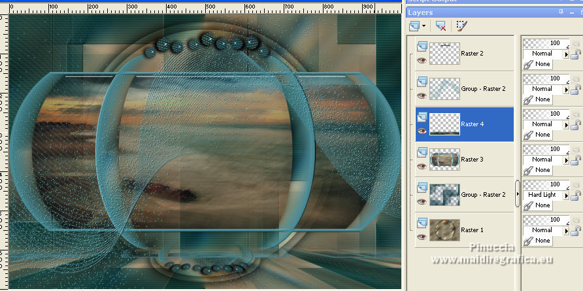
Task: Open the New Layer dropdown arrow
Action: 424,26
